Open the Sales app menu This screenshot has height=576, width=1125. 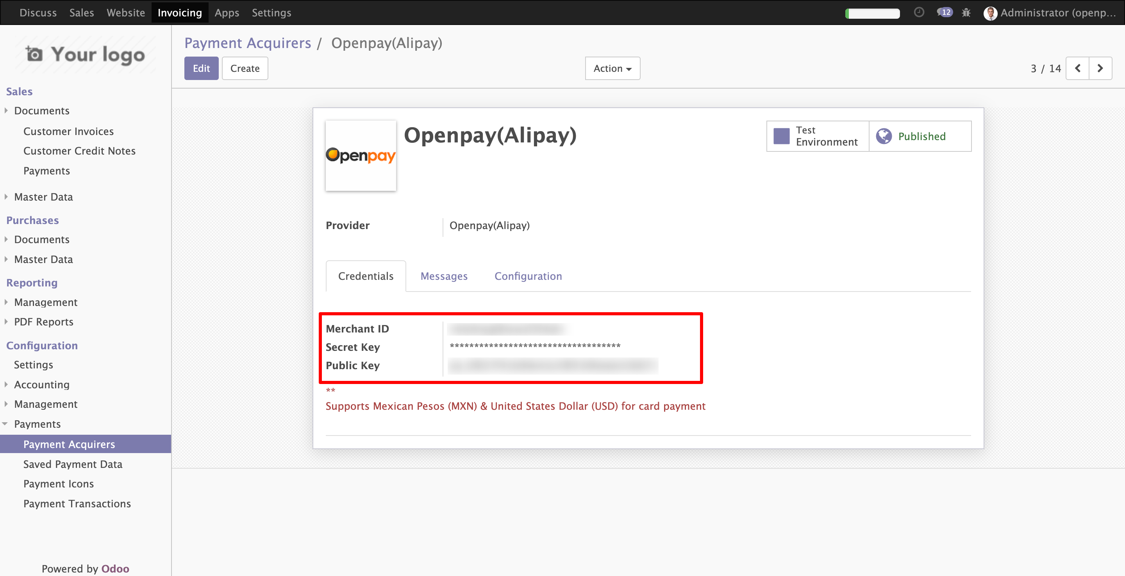[x=82, y=12]
